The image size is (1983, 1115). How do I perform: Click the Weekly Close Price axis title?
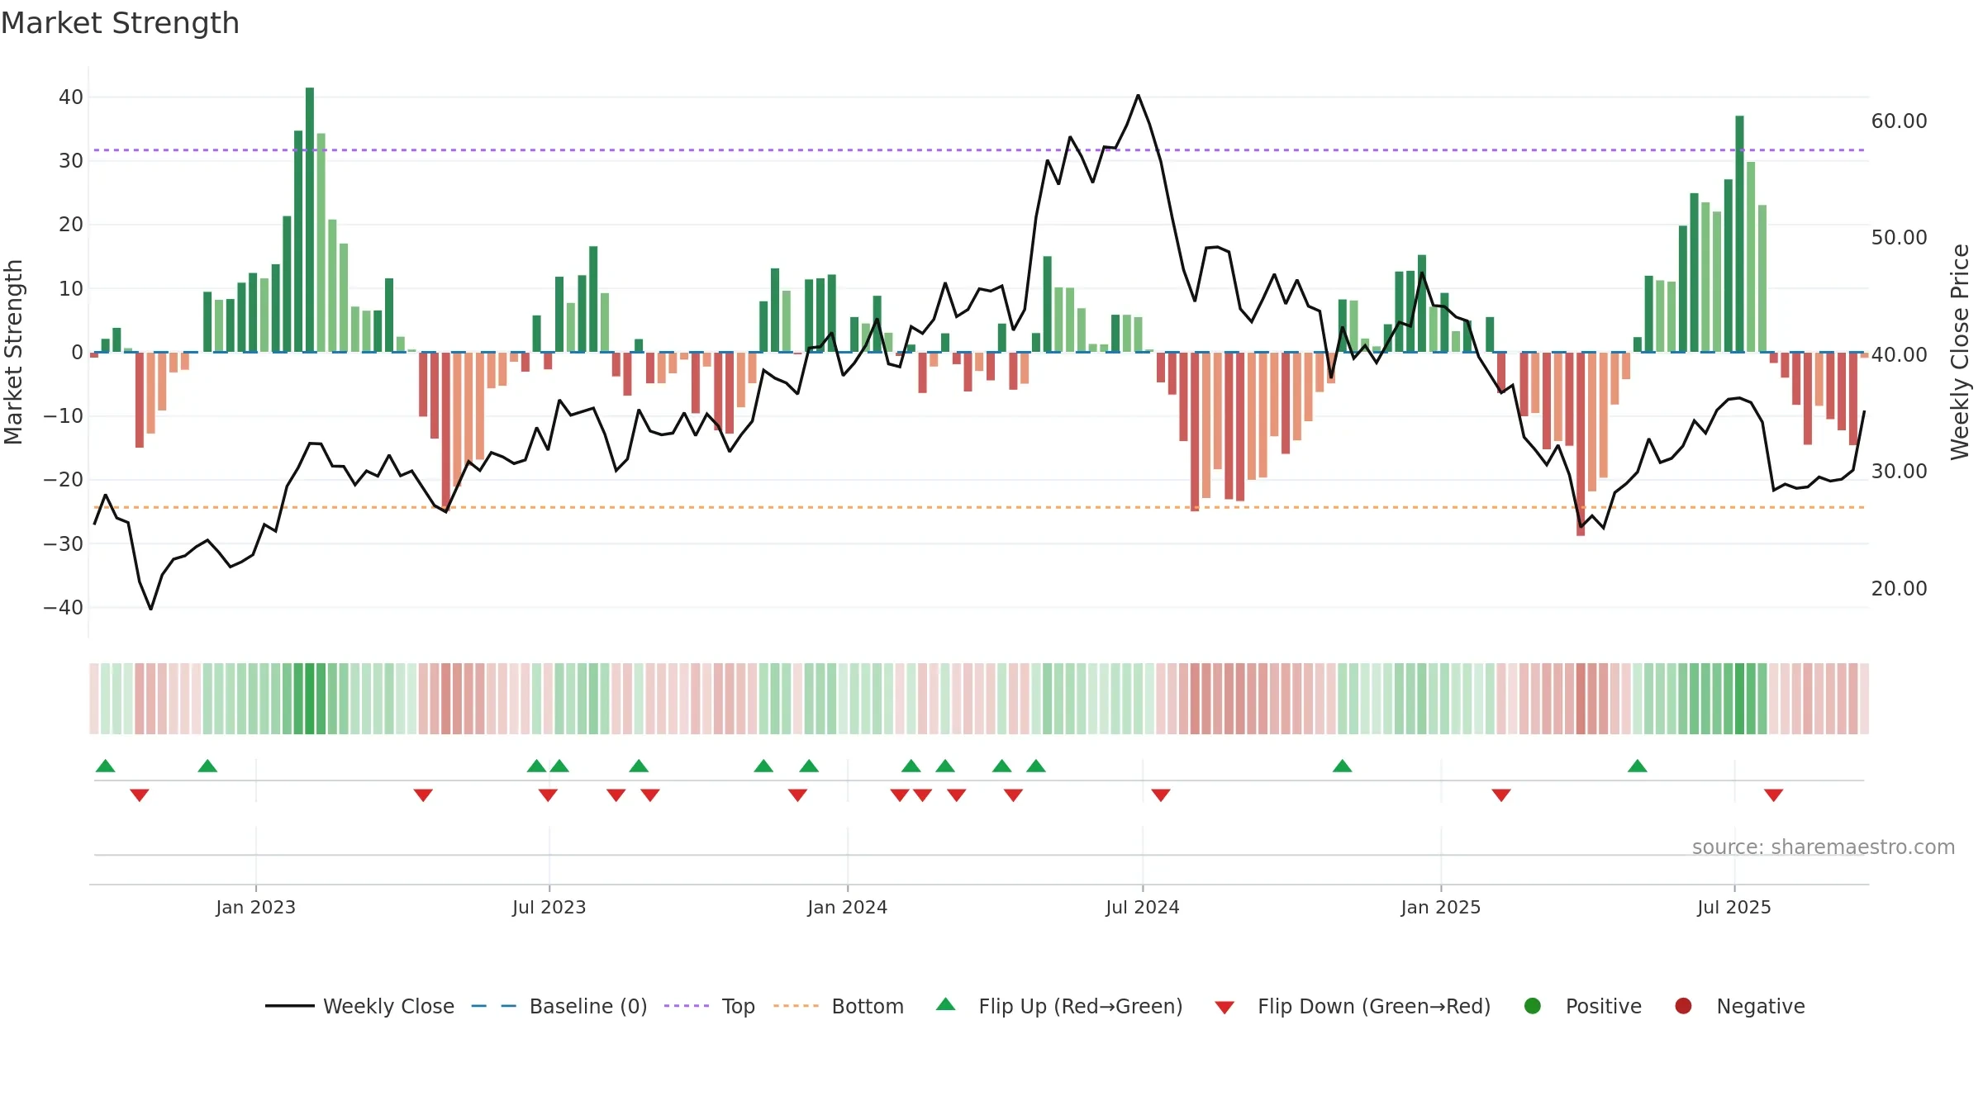pyautogui.click(x=1960, y=352)
